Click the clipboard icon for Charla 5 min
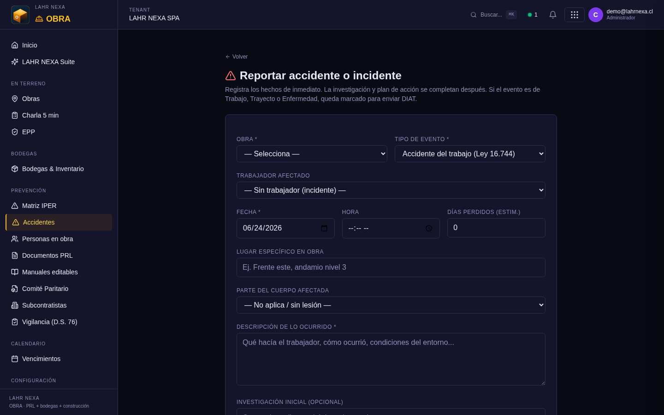The image size is (664, 415). [x=15, y=115]
